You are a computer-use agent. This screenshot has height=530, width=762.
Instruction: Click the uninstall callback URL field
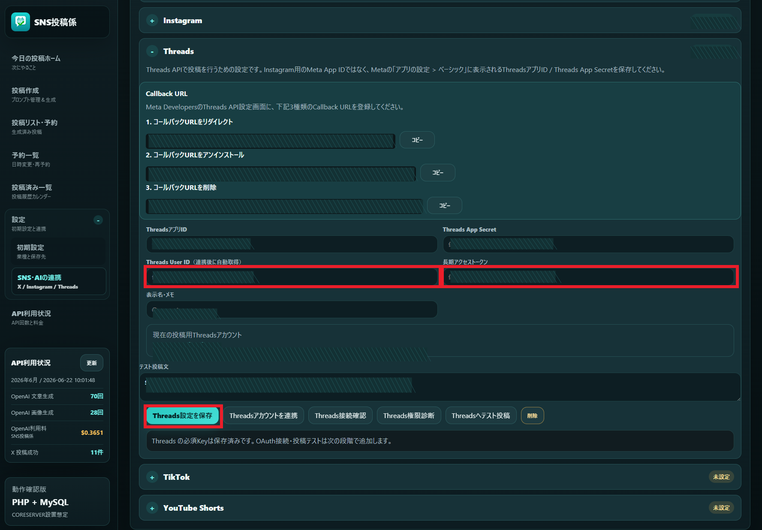pyautogui.click(x=281, y=174)
